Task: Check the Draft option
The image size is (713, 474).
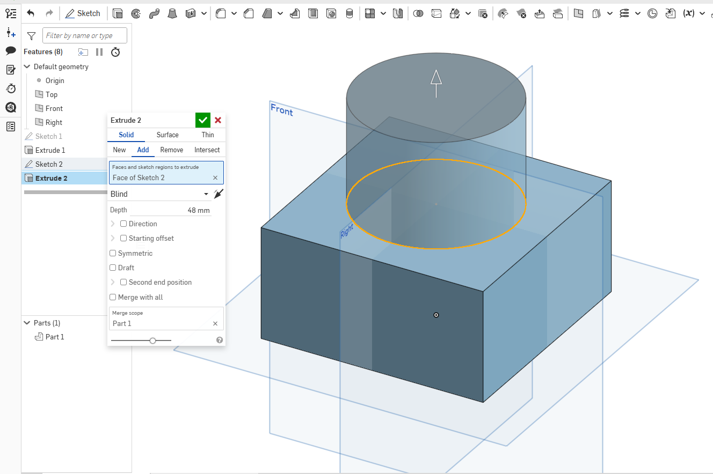Action: [113, 268]
